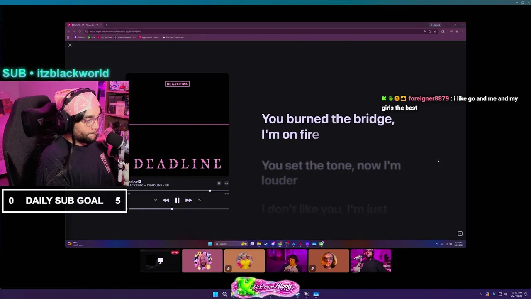Click the song progress slider
Viewport: 531px width, 299px height.
tap(179, 191)
